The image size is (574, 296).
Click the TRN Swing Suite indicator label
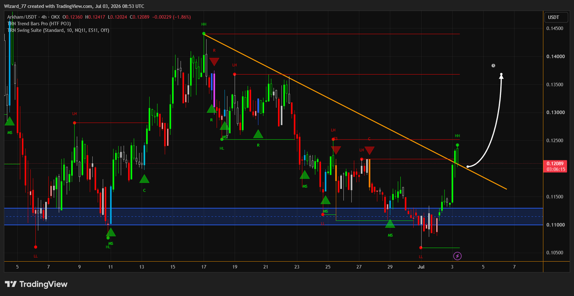pyautogui.click(x=58, y=30)
